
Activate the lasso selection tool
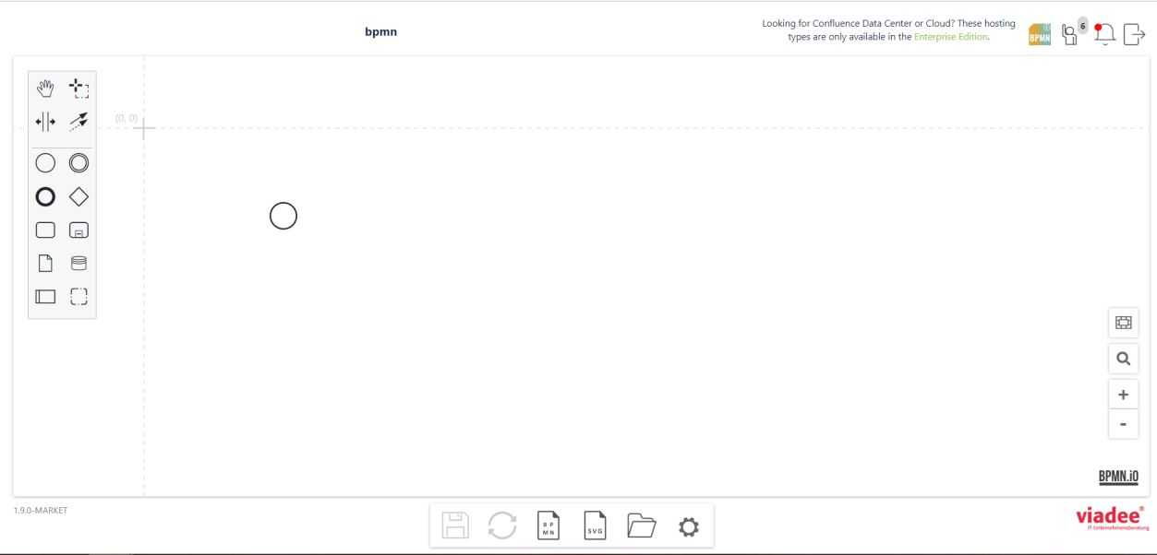point(79,89)
